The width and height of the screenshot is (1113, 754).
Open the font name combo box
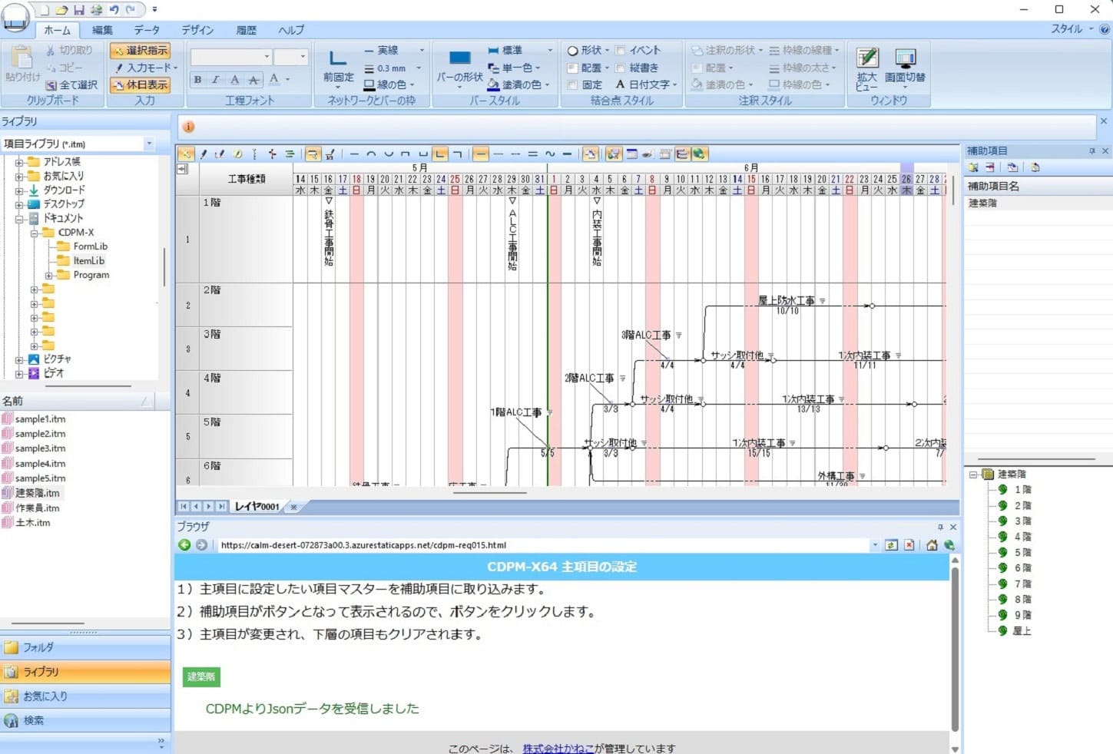(x=231, y=57)
